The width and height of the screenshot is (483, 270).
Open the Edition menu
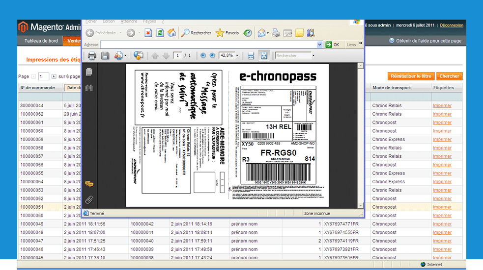(x=109, y=21)
